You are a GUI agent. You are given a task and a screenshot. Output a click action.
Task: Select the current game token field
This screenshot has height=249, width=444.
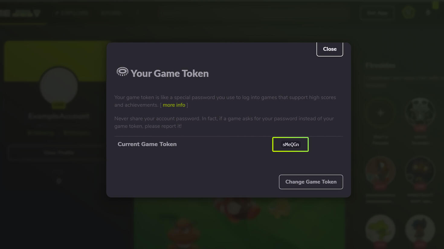pos(290,145)
